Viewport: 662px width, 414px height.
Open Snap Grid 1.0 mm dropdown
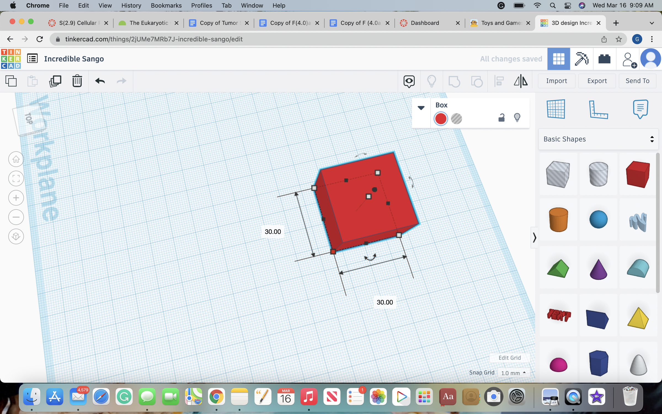[514, 373]
